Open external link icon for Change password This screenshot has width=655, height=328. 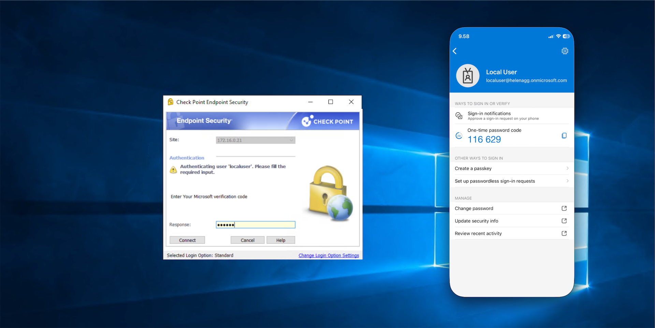[x=564, y=208]
